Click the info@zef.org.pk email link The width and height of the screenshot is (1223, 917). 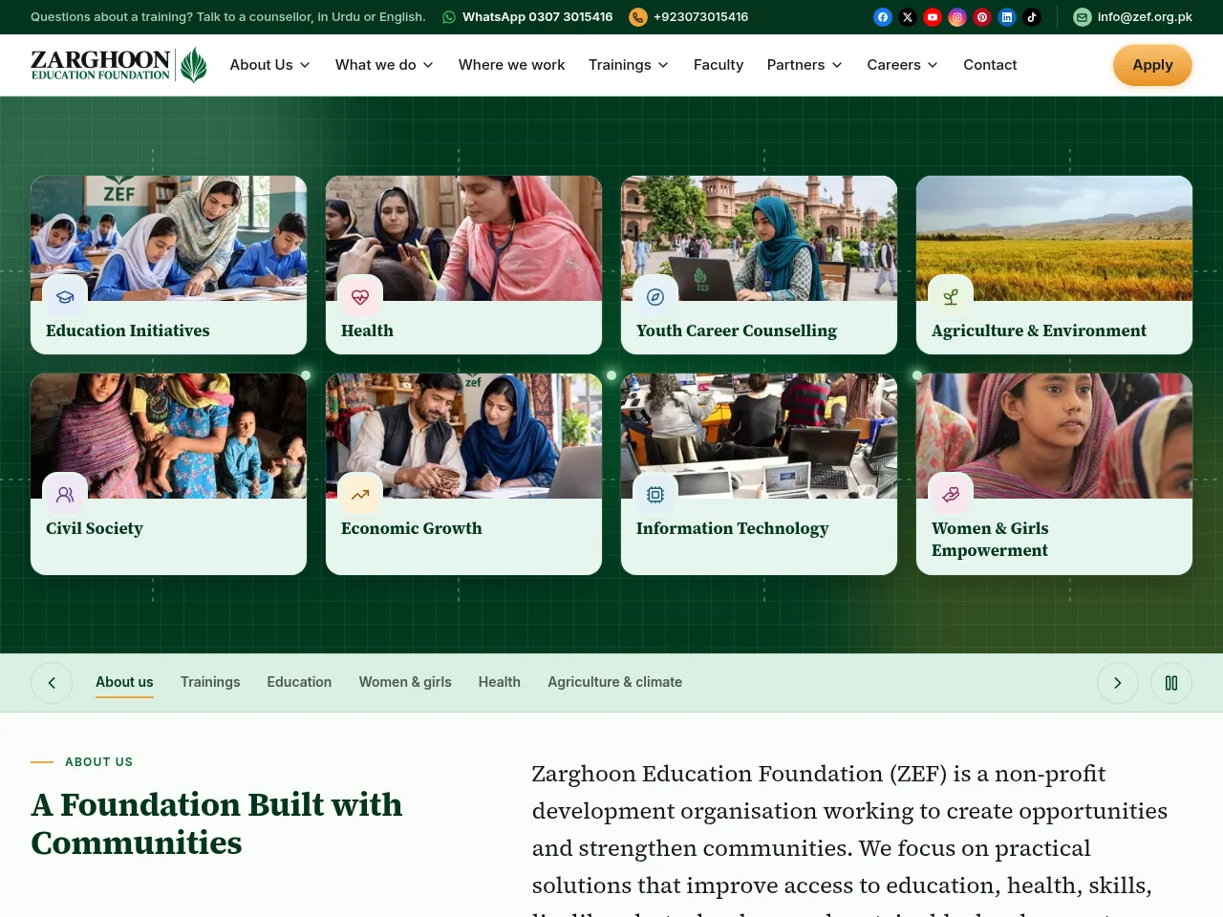pos(1145,17)
